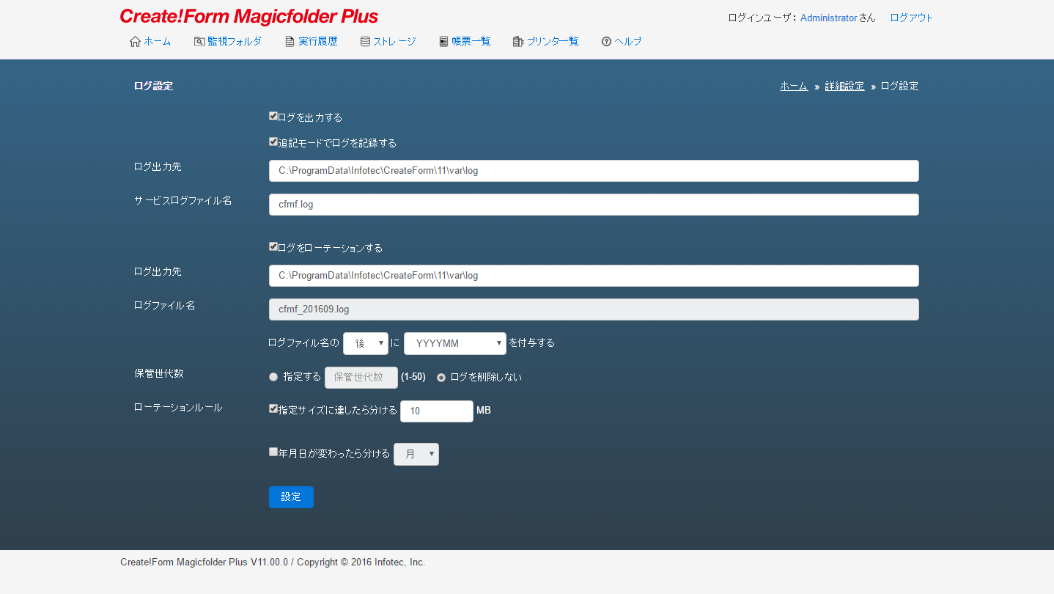
Task: Click the 実行履歴 document icon
Action: [x=290, y=42]
